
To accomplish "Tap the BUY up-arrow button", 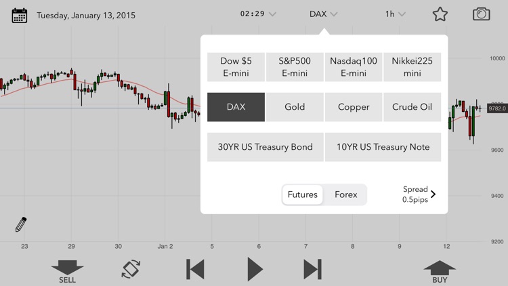I will click(440, 272).
